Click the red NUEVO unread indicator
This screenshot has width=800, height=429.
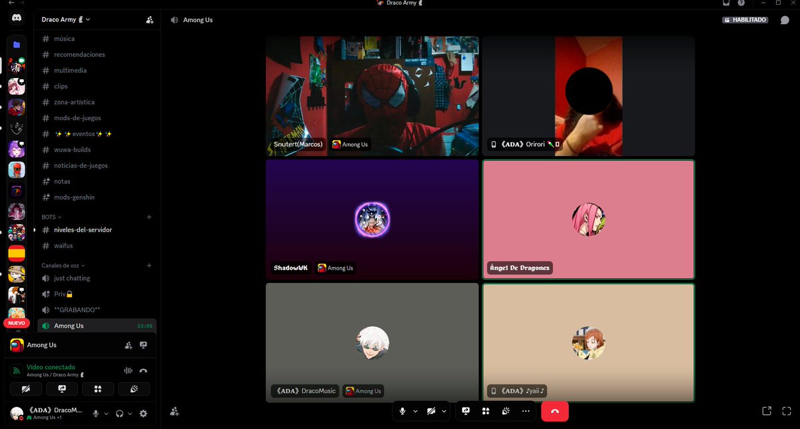[x=17, y=323]
